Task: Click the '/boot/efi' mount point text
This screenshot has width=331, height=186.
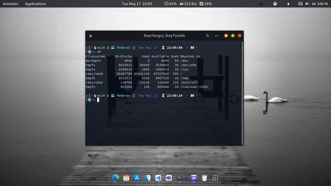Action: 189,83
